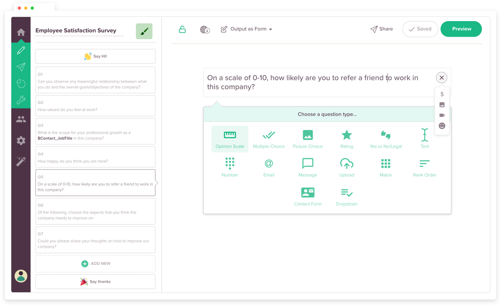Open theme customization with the green paintbrush
This screenshot has width=501, height=306.
144,31
